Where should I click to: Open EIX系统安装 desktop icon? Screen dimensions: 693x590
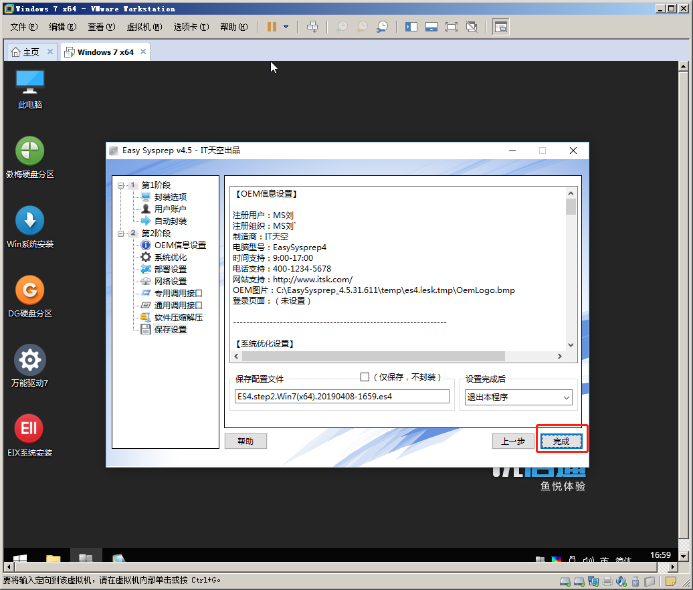(29, 435)
